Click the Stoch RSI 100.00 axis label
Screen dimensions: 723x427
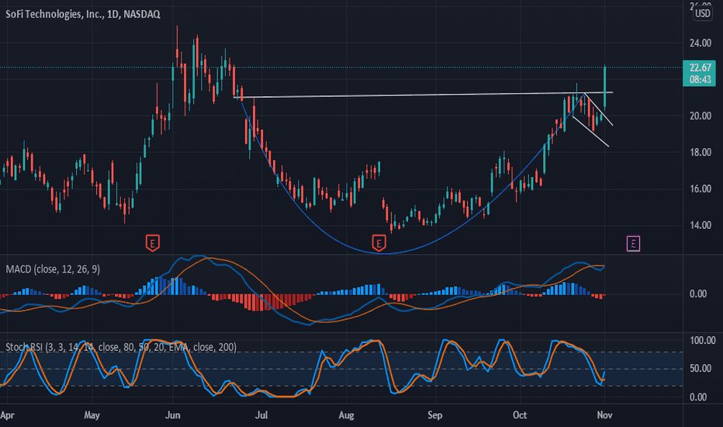(702, 341)
